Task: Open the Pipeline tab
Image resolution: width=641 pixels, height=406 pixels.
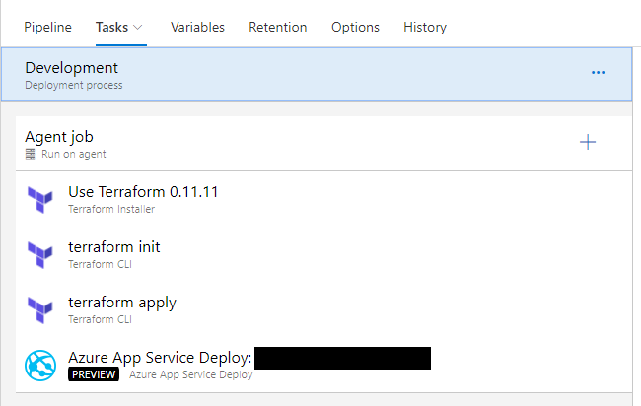Action: (47, 27)
